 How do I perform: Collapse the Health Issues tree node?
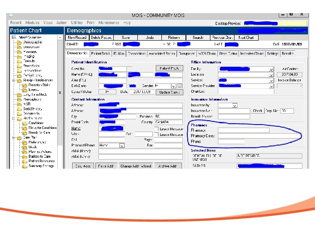(14, 118)
